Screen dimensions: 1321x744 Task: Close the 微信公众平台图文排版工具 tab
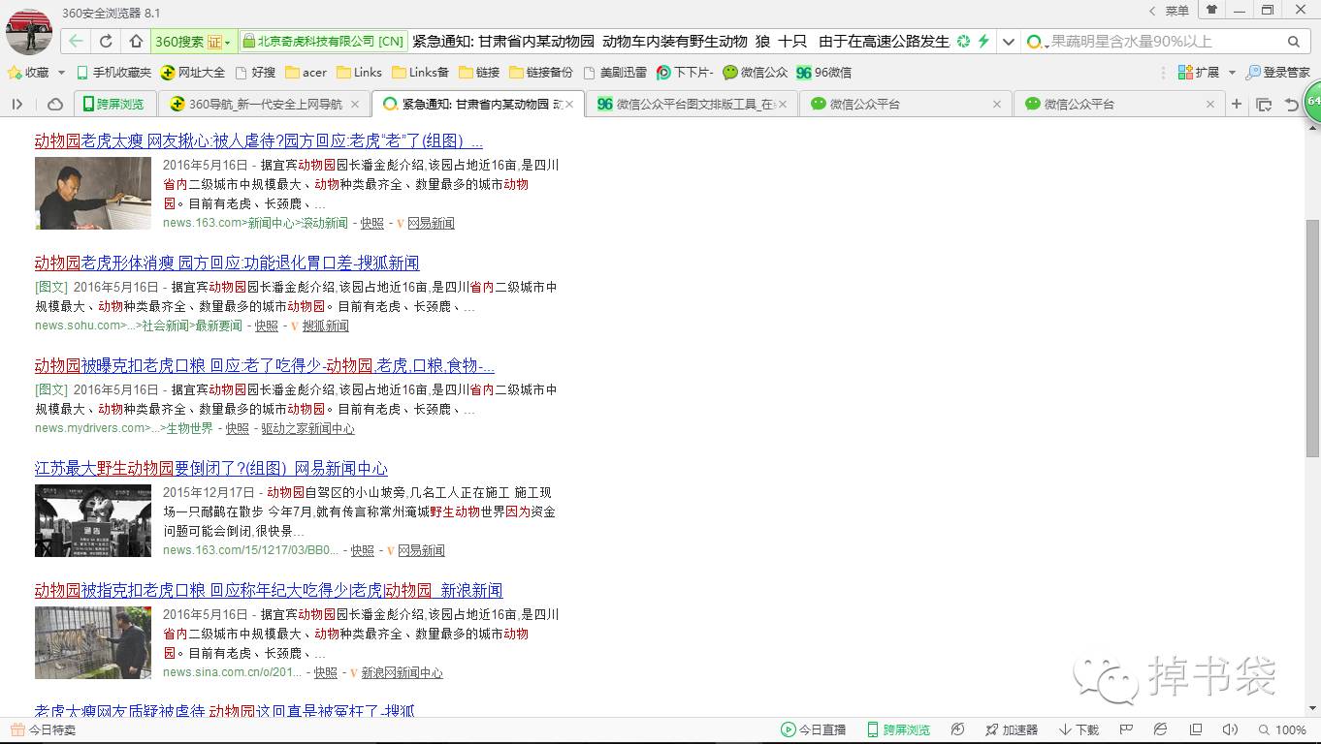tap(783, 104)
